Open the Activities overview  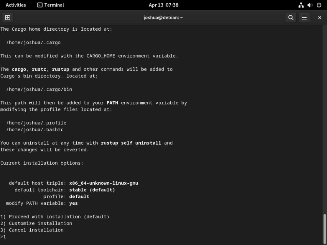(16, 5)
